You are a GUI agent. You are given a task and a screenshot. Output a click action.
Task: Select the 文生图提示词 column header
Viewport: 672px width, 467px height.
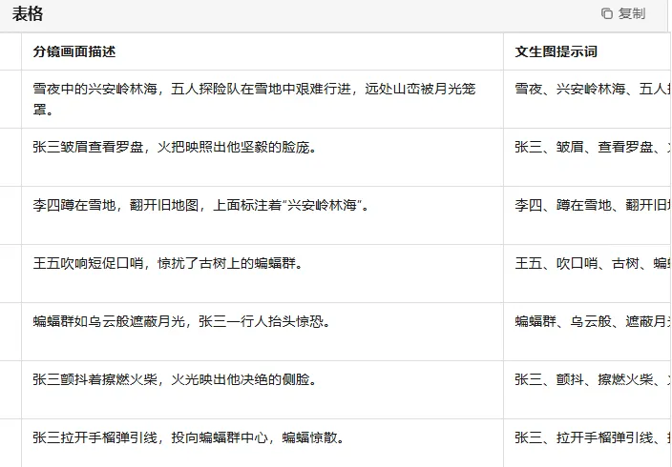(587, 51)
